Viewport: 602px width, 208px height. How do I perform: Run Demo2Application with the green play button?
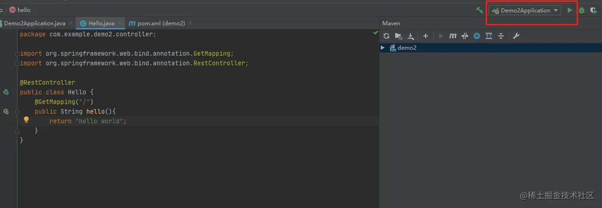[x=570, y=10]
